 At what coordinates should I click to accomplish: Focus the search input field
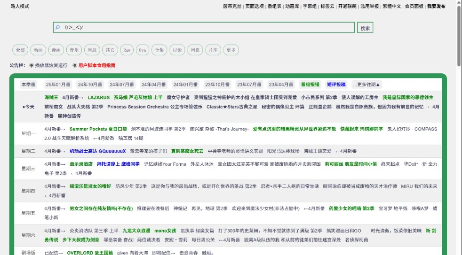tap(207, 28)
